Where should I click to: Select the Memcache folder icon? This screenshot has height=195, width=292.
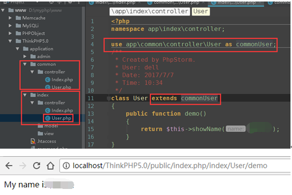pyautogui.click(x=18, y=18)
